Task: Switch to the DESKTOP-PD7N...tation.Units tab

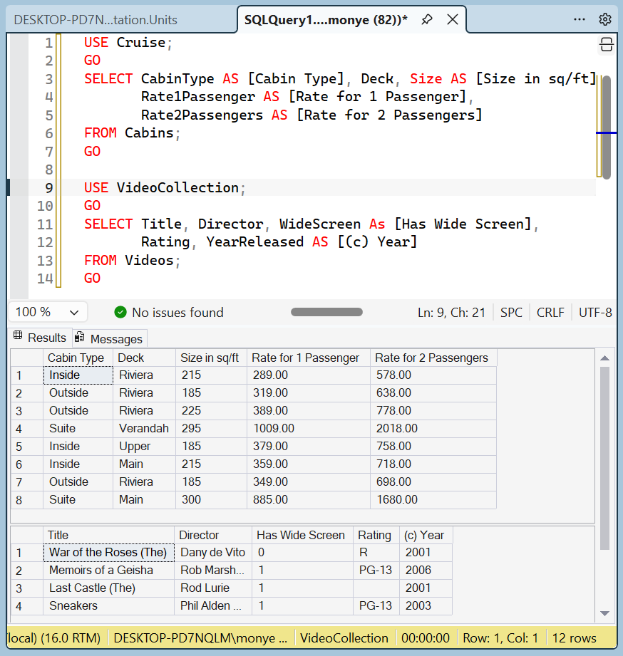Action: point(96,20)
